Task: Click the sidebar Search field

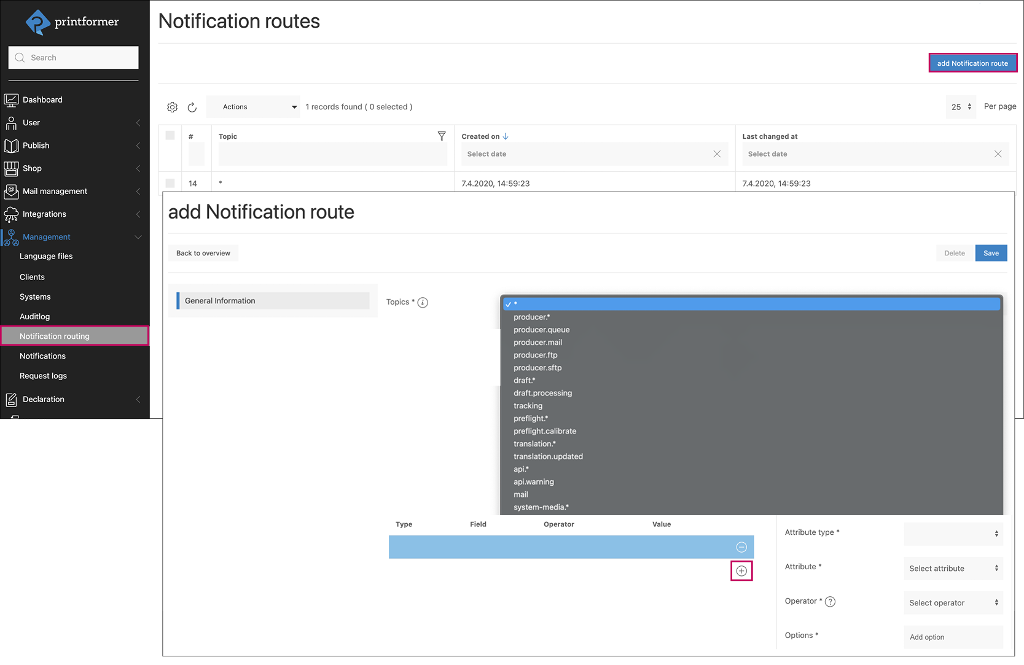Action: [x=74, y=58]
